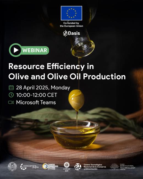143x179 pixels.
Task: Click the Izmir Agricultural Technology Center logo
Action: tap(123, 167)
